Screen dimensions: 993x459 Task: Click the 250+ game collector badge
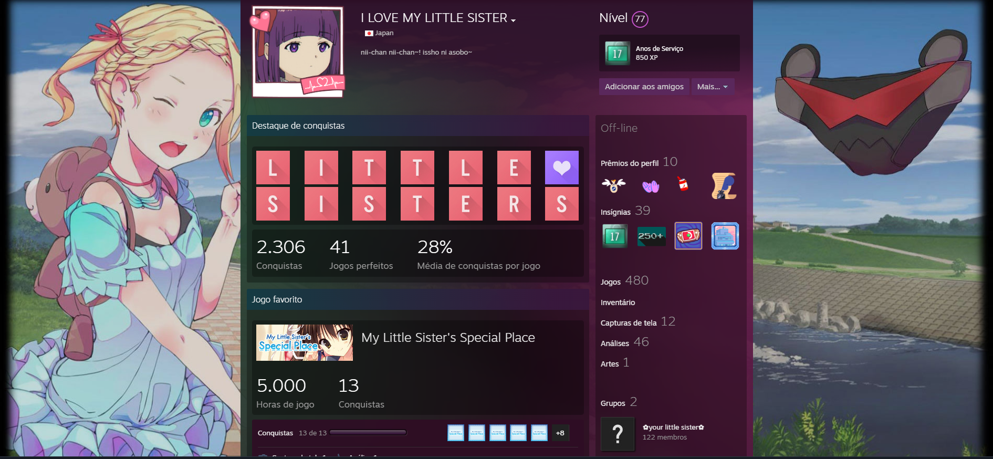pos(651,236)
